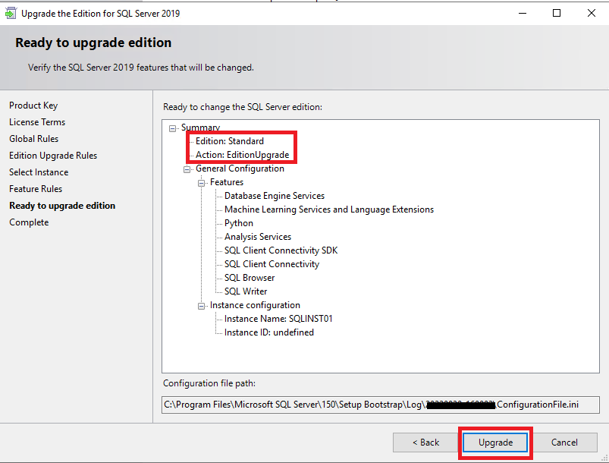The height and width of the screenshot is (463, 609).
Task: Select the 'Edition: Standard' row
Action: point(230,141)
